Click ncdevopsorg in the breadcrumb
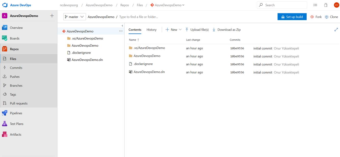The width and height of the screenshot is (340, 157). click(69, 5)
